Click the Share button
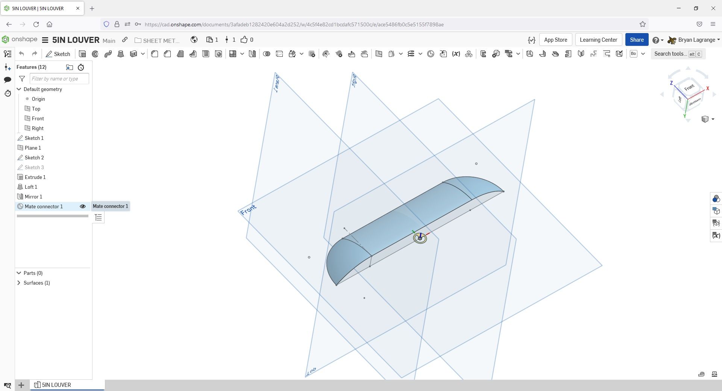 point(637,40)
